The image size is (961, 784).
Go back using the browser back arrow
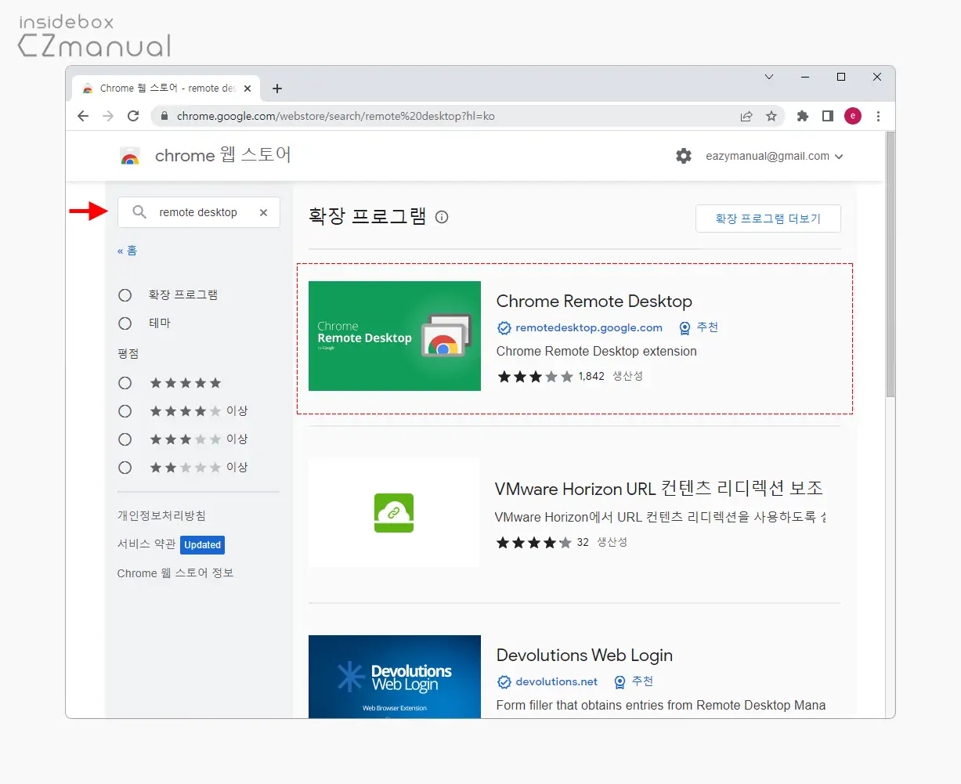pos(83,116)
